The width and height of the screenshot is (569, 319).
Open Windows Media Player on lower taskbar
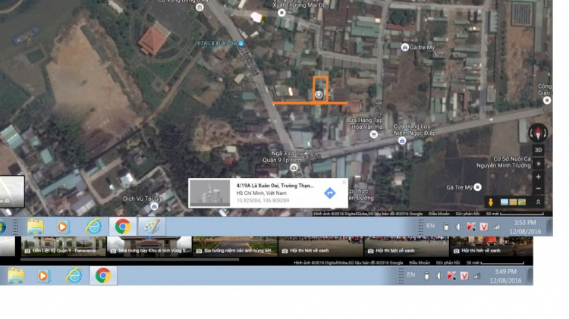point(42,276)
